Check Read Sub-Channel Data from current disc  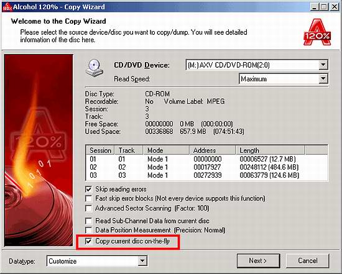(88, 221)
